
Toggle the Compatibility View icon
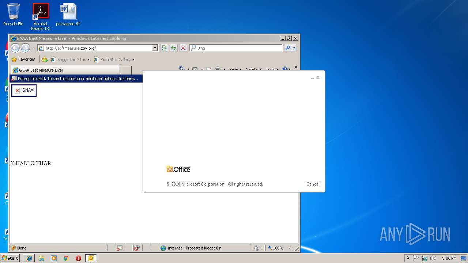click(164, 48)
